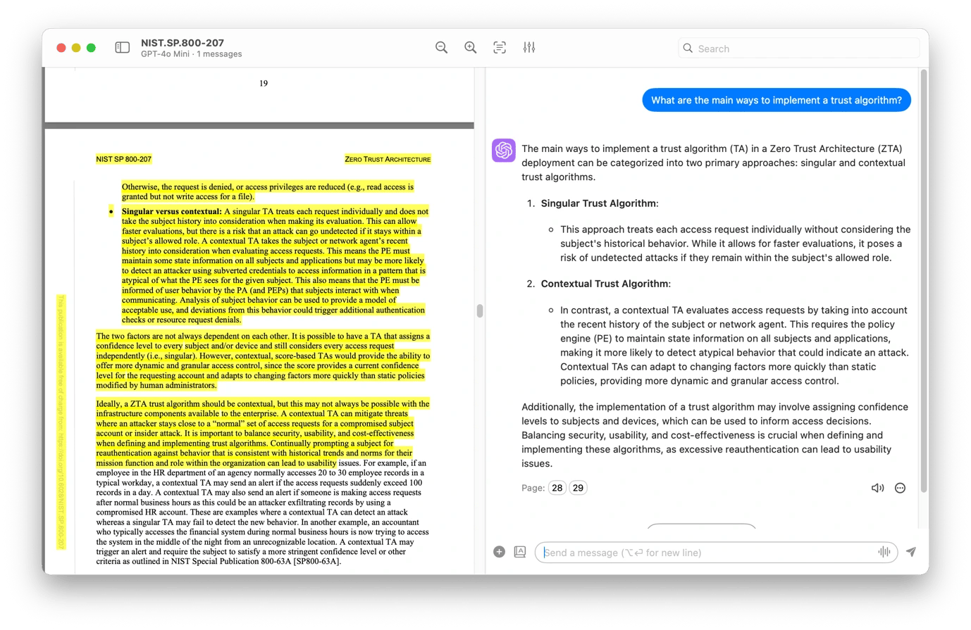This screenshot has width=971, height=630.
Task: Play response aloud with speaker icon
Action: pyautogui.click(x=877, y=488)
